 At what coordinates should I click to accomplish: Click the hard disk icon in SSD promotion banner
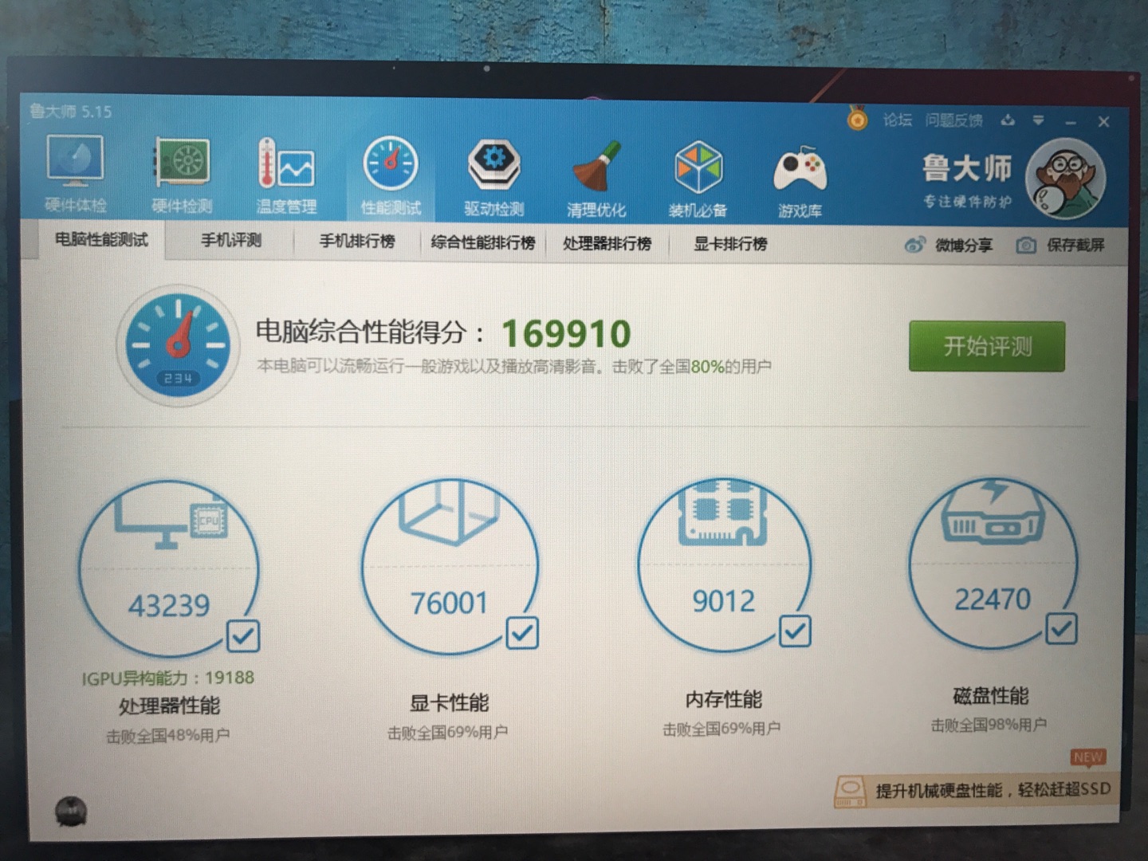click(851, 792)
